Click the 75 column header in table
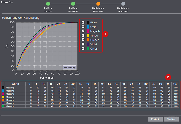Image resolution: width=181 pixels, height=124 pixels. point(138,84)
